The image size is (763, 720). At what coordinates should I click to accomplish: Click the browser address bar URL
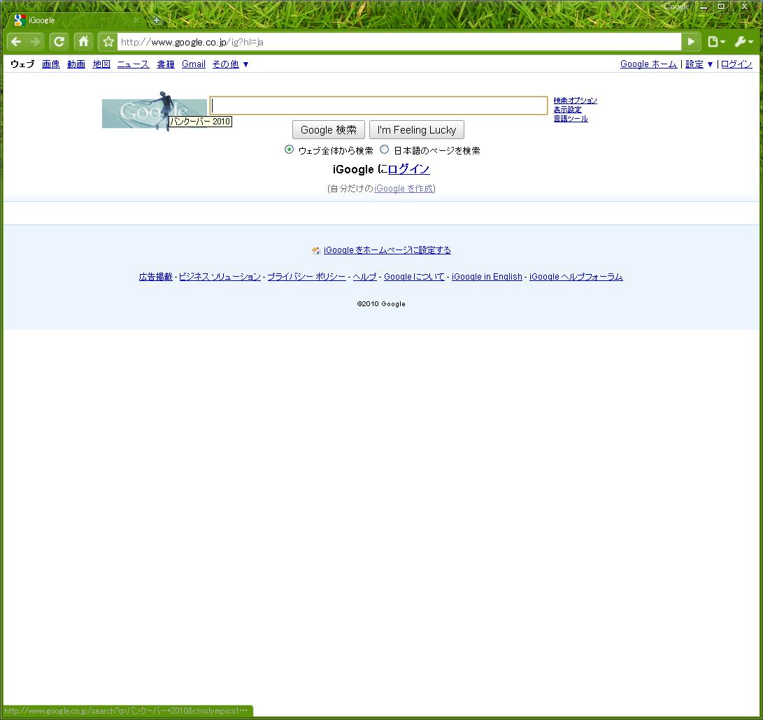399,42
